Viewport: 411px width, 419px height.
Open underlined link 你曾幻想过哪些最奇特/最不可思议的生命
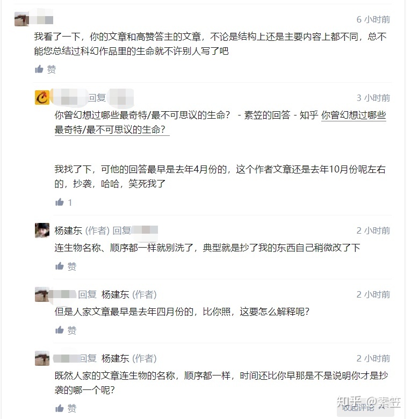pos(354,115)
